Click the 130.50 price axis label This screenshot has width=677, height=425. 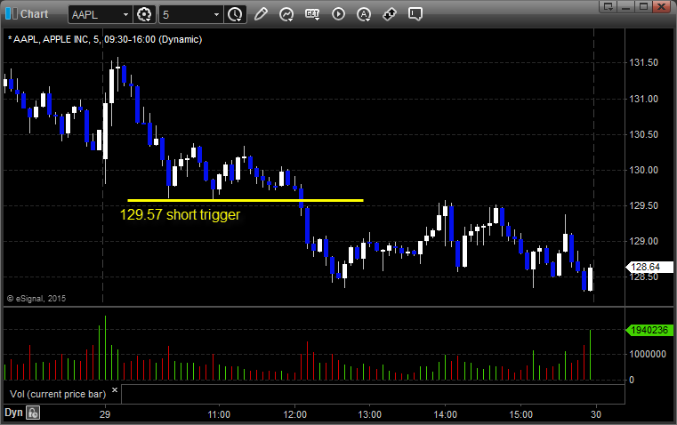[643, 134]
